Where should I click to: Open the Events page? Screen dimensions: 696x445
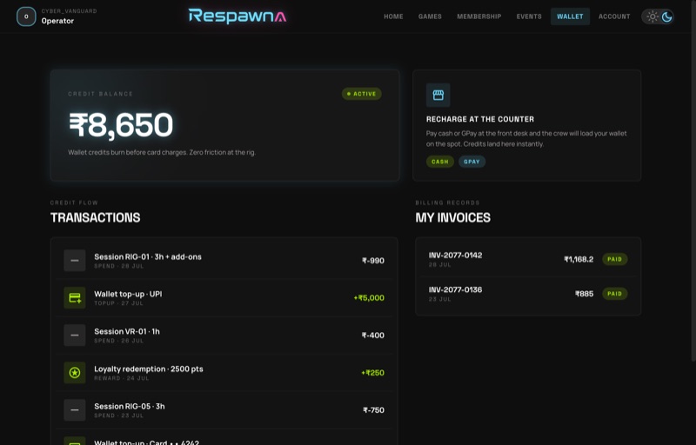[x=529, y=17]
